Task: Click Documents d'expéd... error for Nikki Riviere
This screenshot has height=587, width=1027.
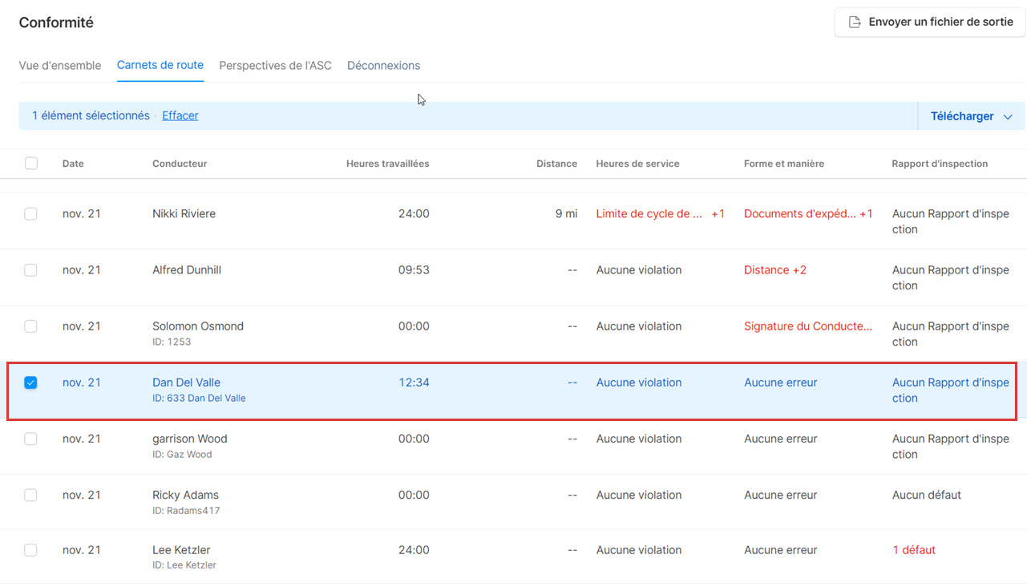Action: click(x=800, y=214)
